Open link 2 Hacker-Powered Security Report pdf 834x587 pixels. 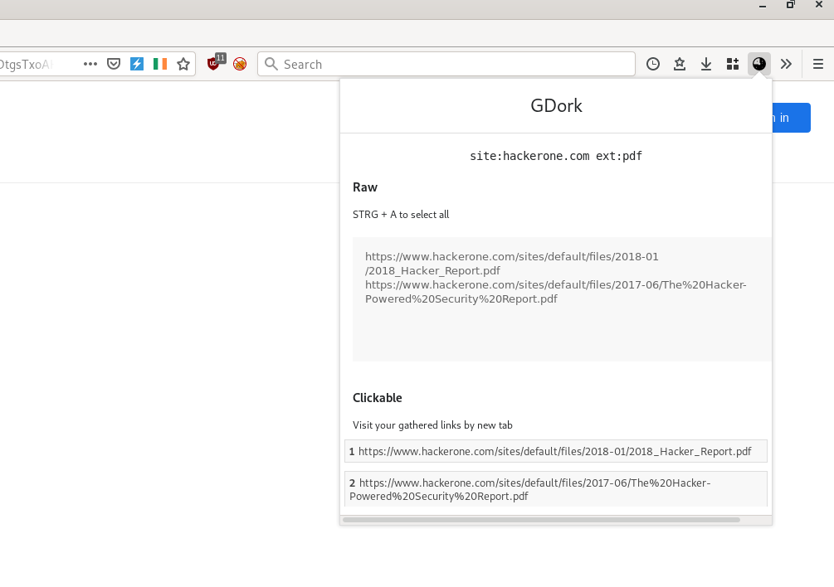556,489
